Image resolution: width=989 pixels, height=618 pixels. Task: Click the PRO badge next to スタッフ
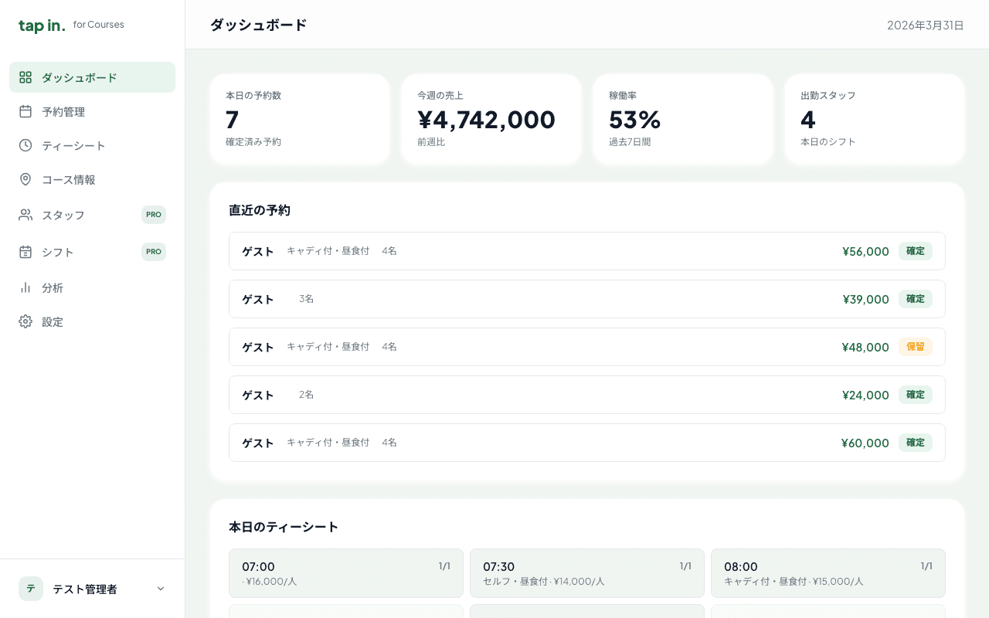click(x=154, y=215)
